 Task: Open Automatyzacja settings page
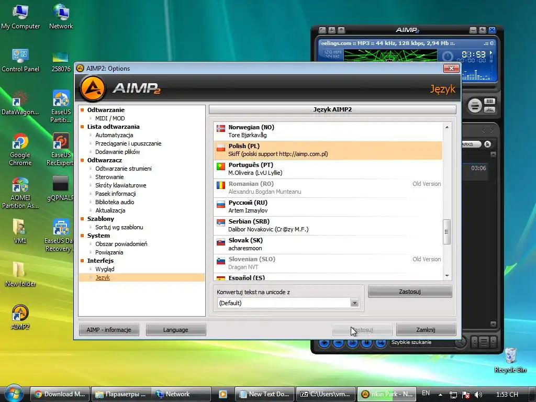tap(114, 135)
